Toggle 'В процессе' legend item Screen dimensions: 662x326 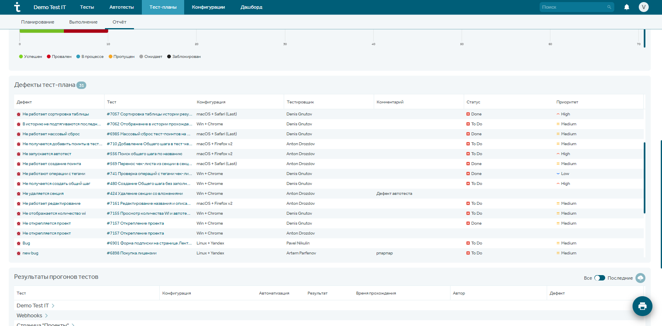pyautogui.click(x=90, y=57)
